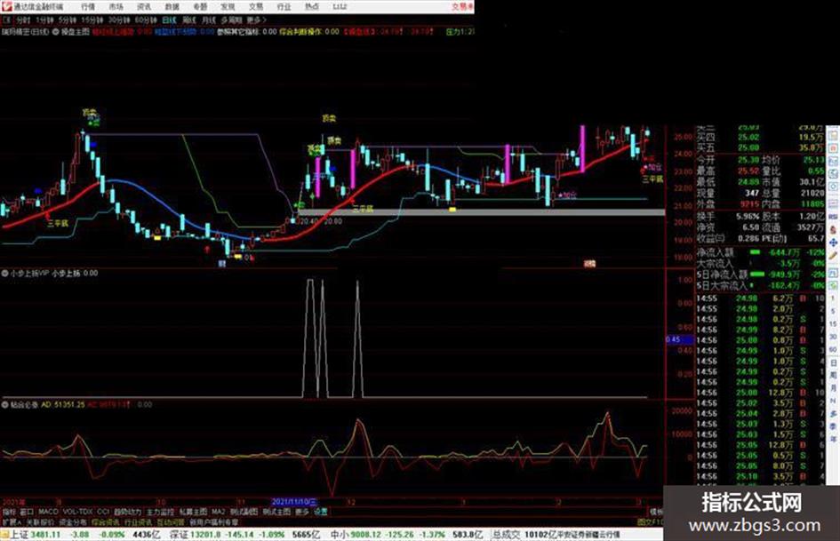Click the highlighted date marker 2021/11/10
Screen dimensions: 840x541
point(294,503)
